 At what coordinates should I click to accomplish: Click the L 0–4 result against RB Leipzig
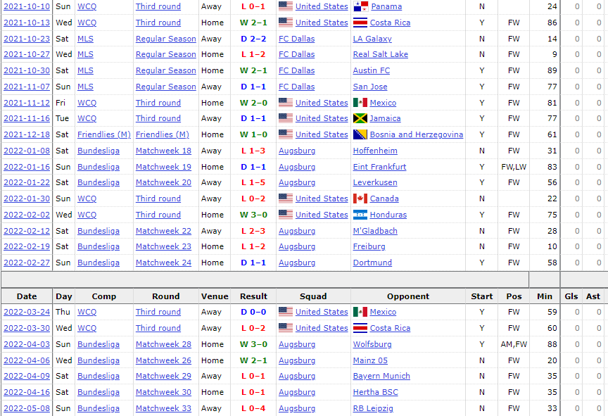[253, 408]
